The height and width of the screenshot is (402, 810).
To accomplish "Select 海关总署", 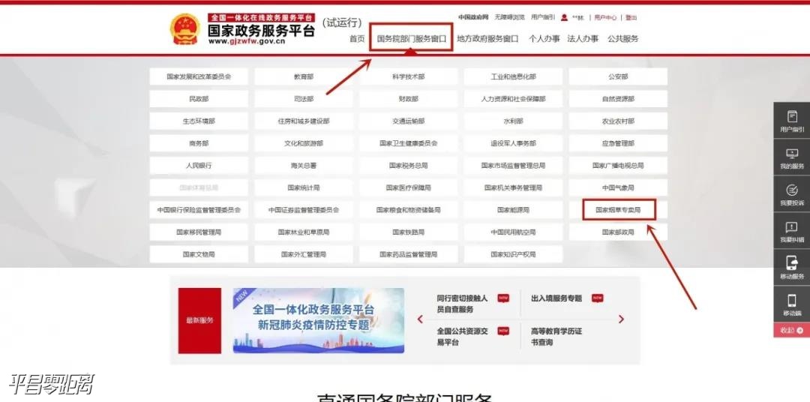I will [304, 165].
